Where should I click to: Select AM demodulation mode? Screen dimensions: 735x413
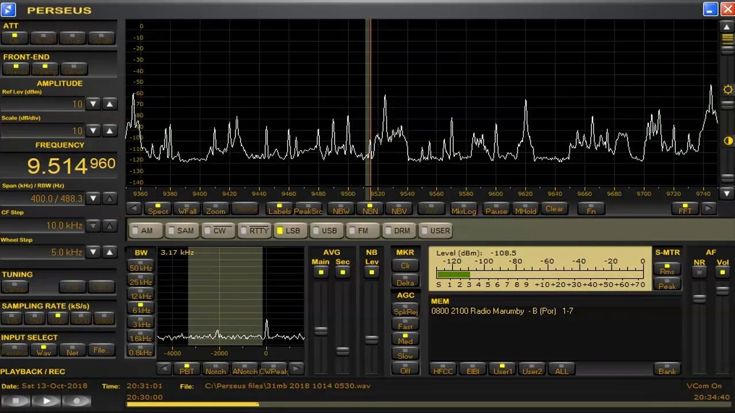(x=146, y=231)
